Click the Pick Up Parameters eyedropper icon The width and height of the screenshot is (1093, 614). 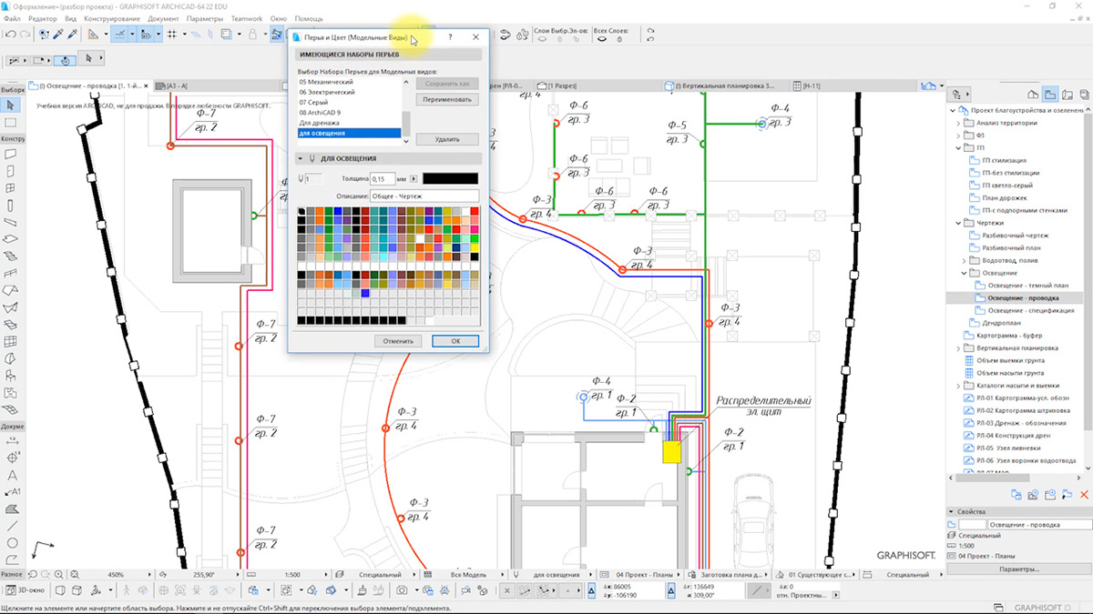[x=58, y=34]
